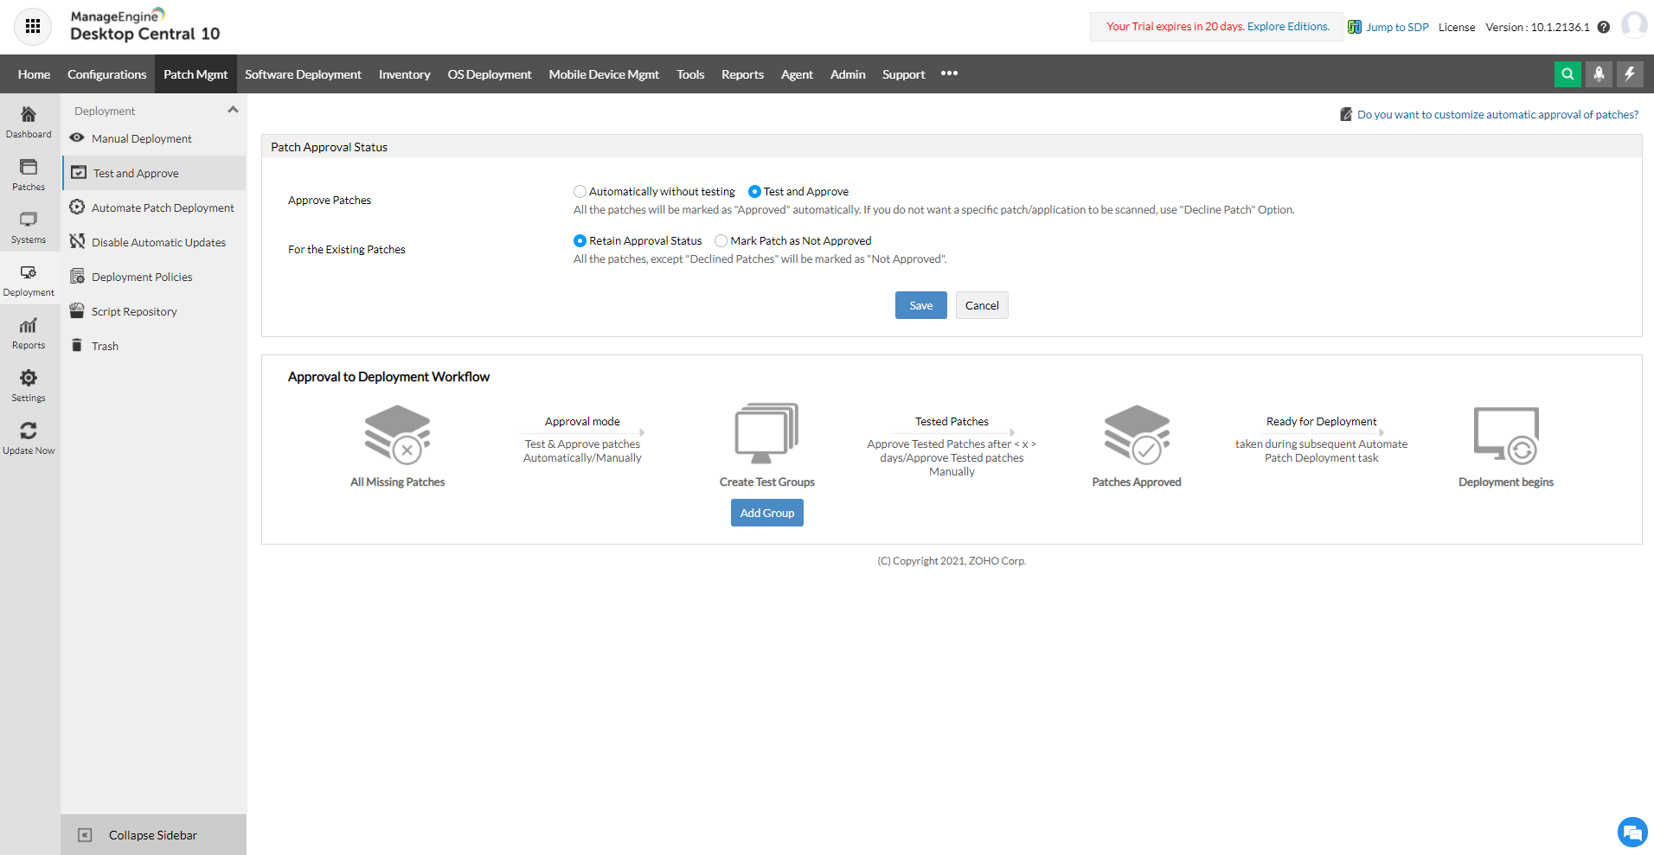
Task: Open Settings from the left sidebar
Action: [29, 384]
